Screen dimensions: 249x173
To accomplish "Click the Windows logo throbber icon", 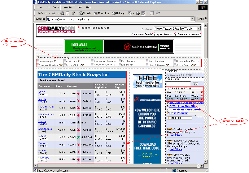I will point(203,8).
